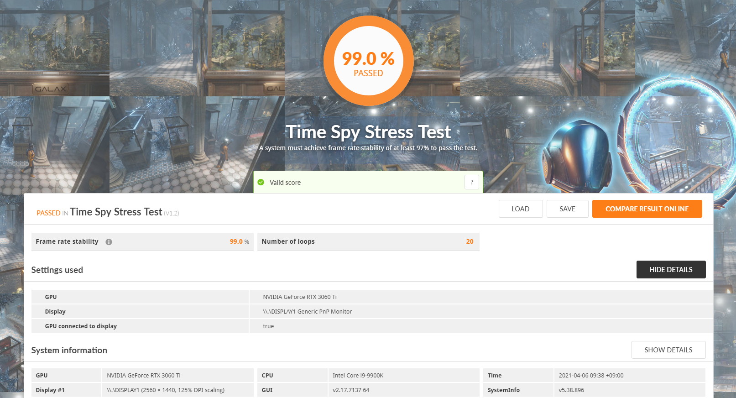The height and width of the screenshot is (398, 736).
Task: Click the 99.0 % PASSED score circle
Action: 369,62
